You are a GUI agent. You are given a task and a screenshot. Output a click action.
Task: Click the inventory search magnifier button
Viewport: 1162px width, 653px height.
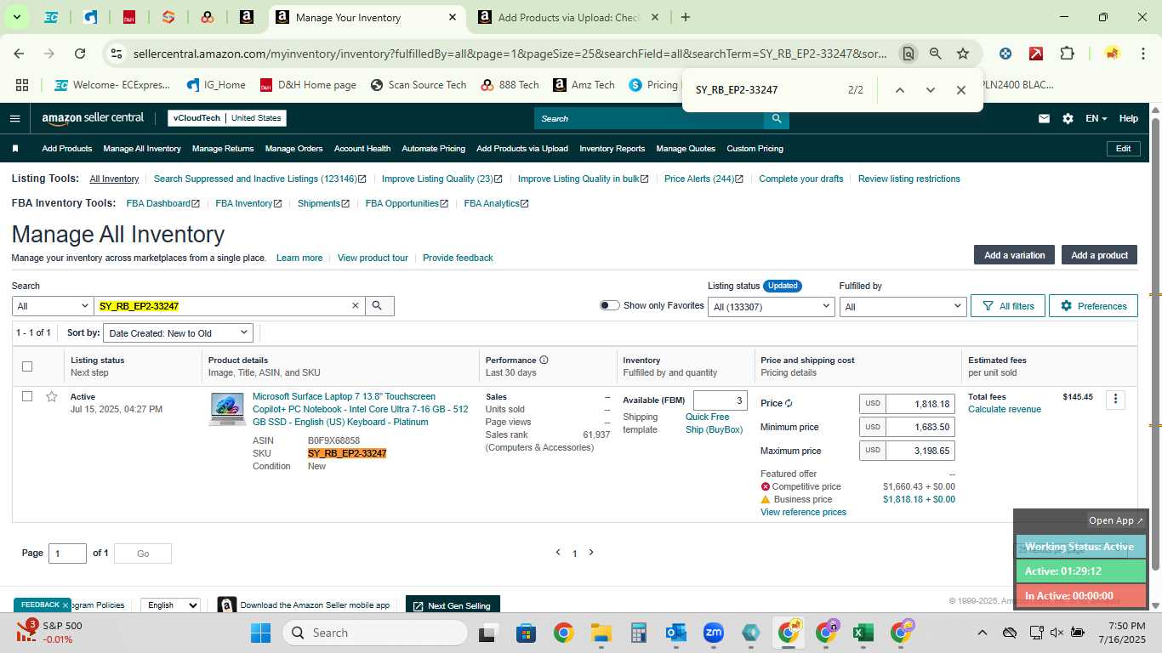coord(379,306)
